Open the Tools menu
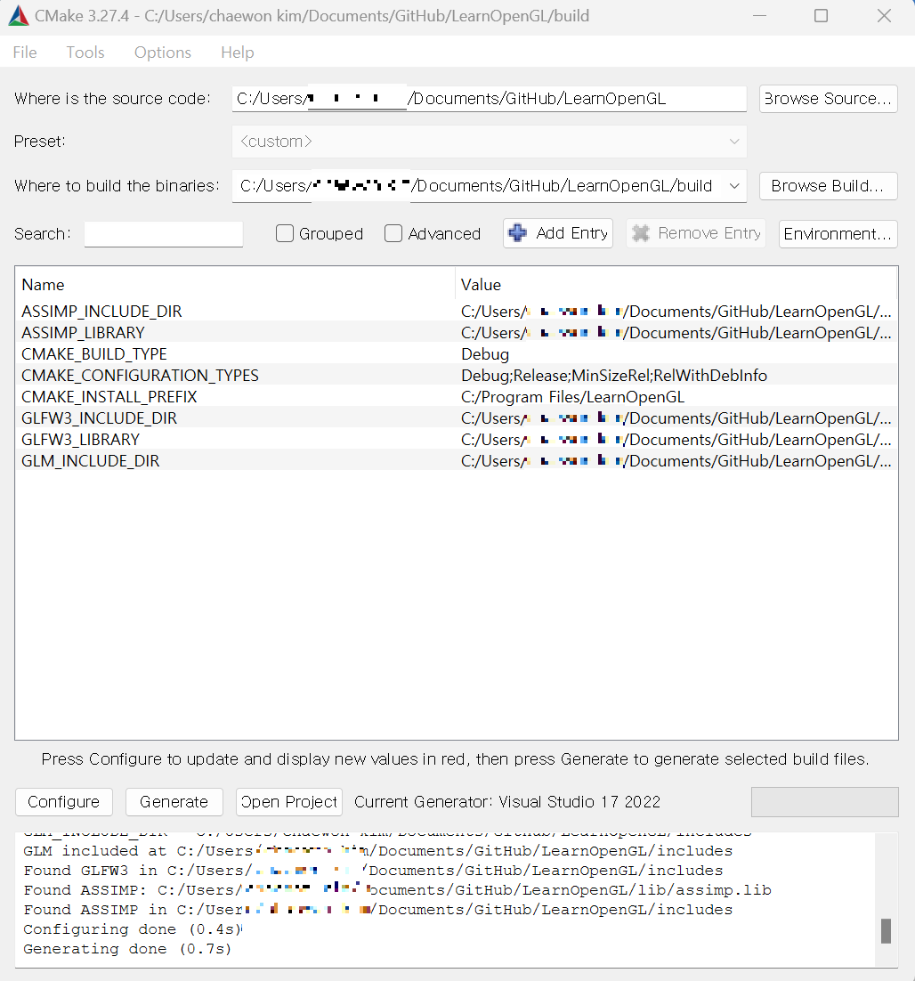The width and height of the screenshot is (915, 981). 85,53
